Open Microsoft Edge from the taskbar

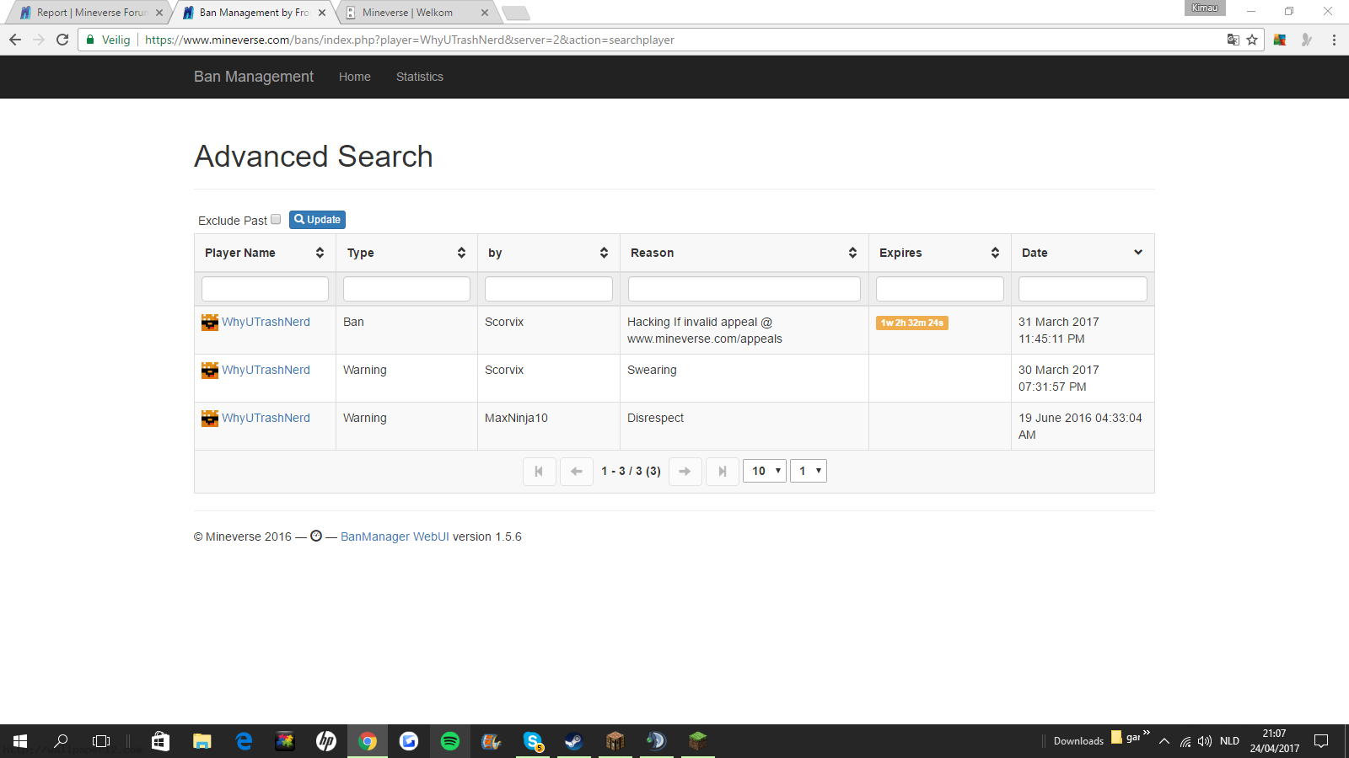244,741
